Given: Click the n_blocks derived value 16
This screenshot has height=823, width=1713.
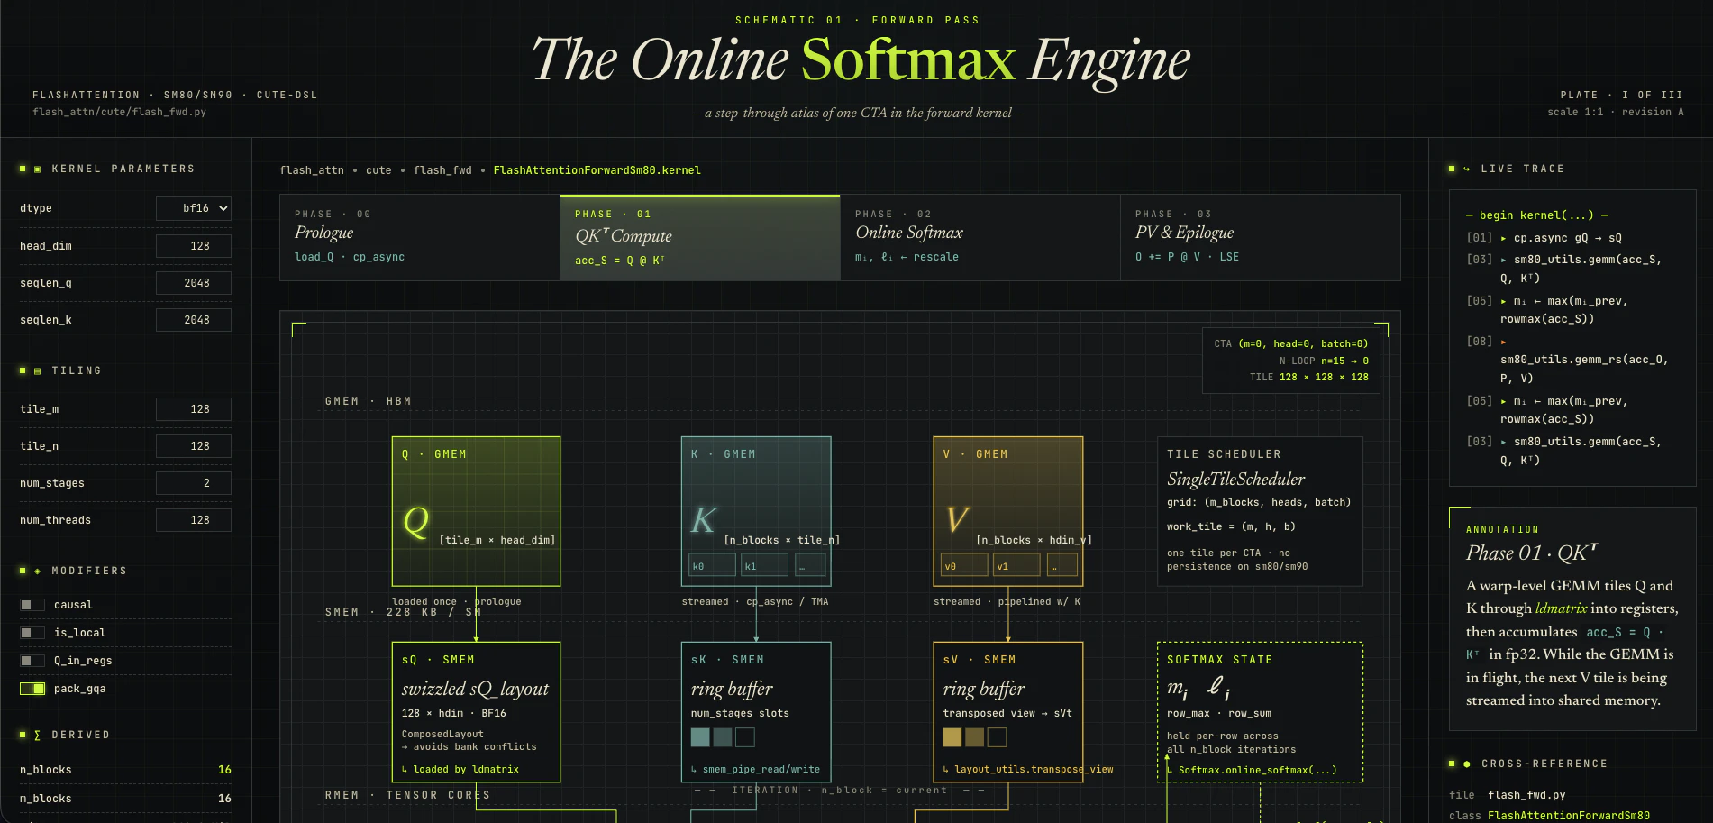Looking at the screenshot, I should (x=224, y=770).
